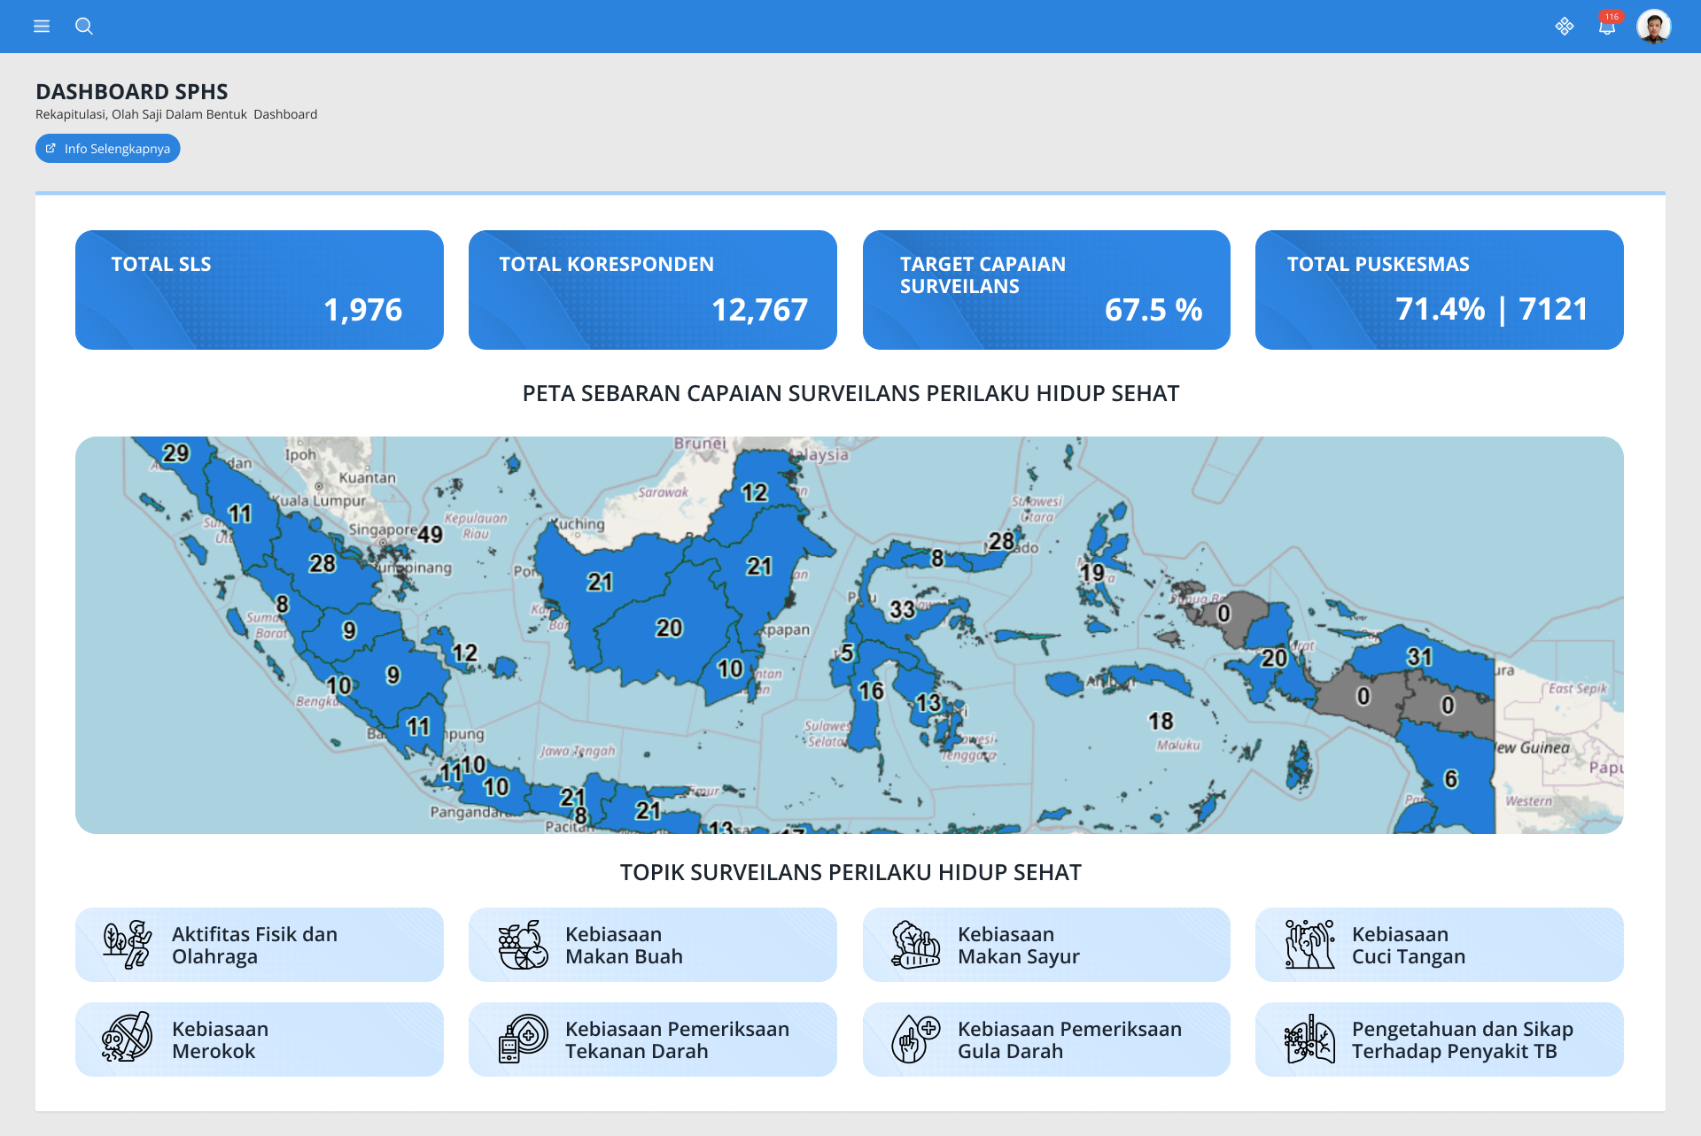The height and width of the screenshot is (1136, 1701).
Task: Click the Target Capaian Surveilans card
Action: pos(1045,290)
